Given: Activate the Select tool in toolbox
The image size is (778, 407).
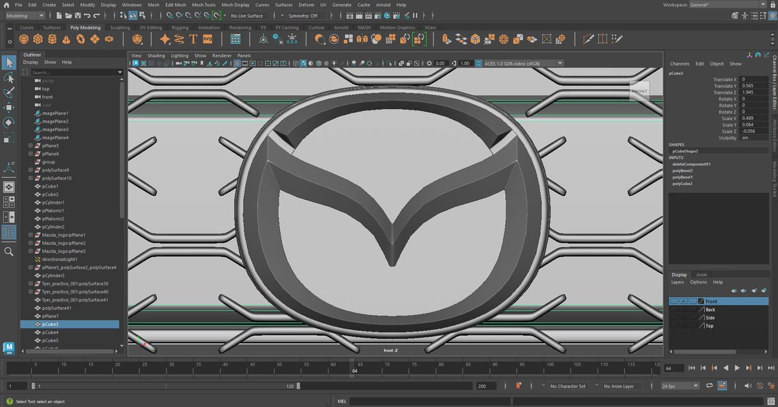Looking at the screenshot, I should click(9, 62).
